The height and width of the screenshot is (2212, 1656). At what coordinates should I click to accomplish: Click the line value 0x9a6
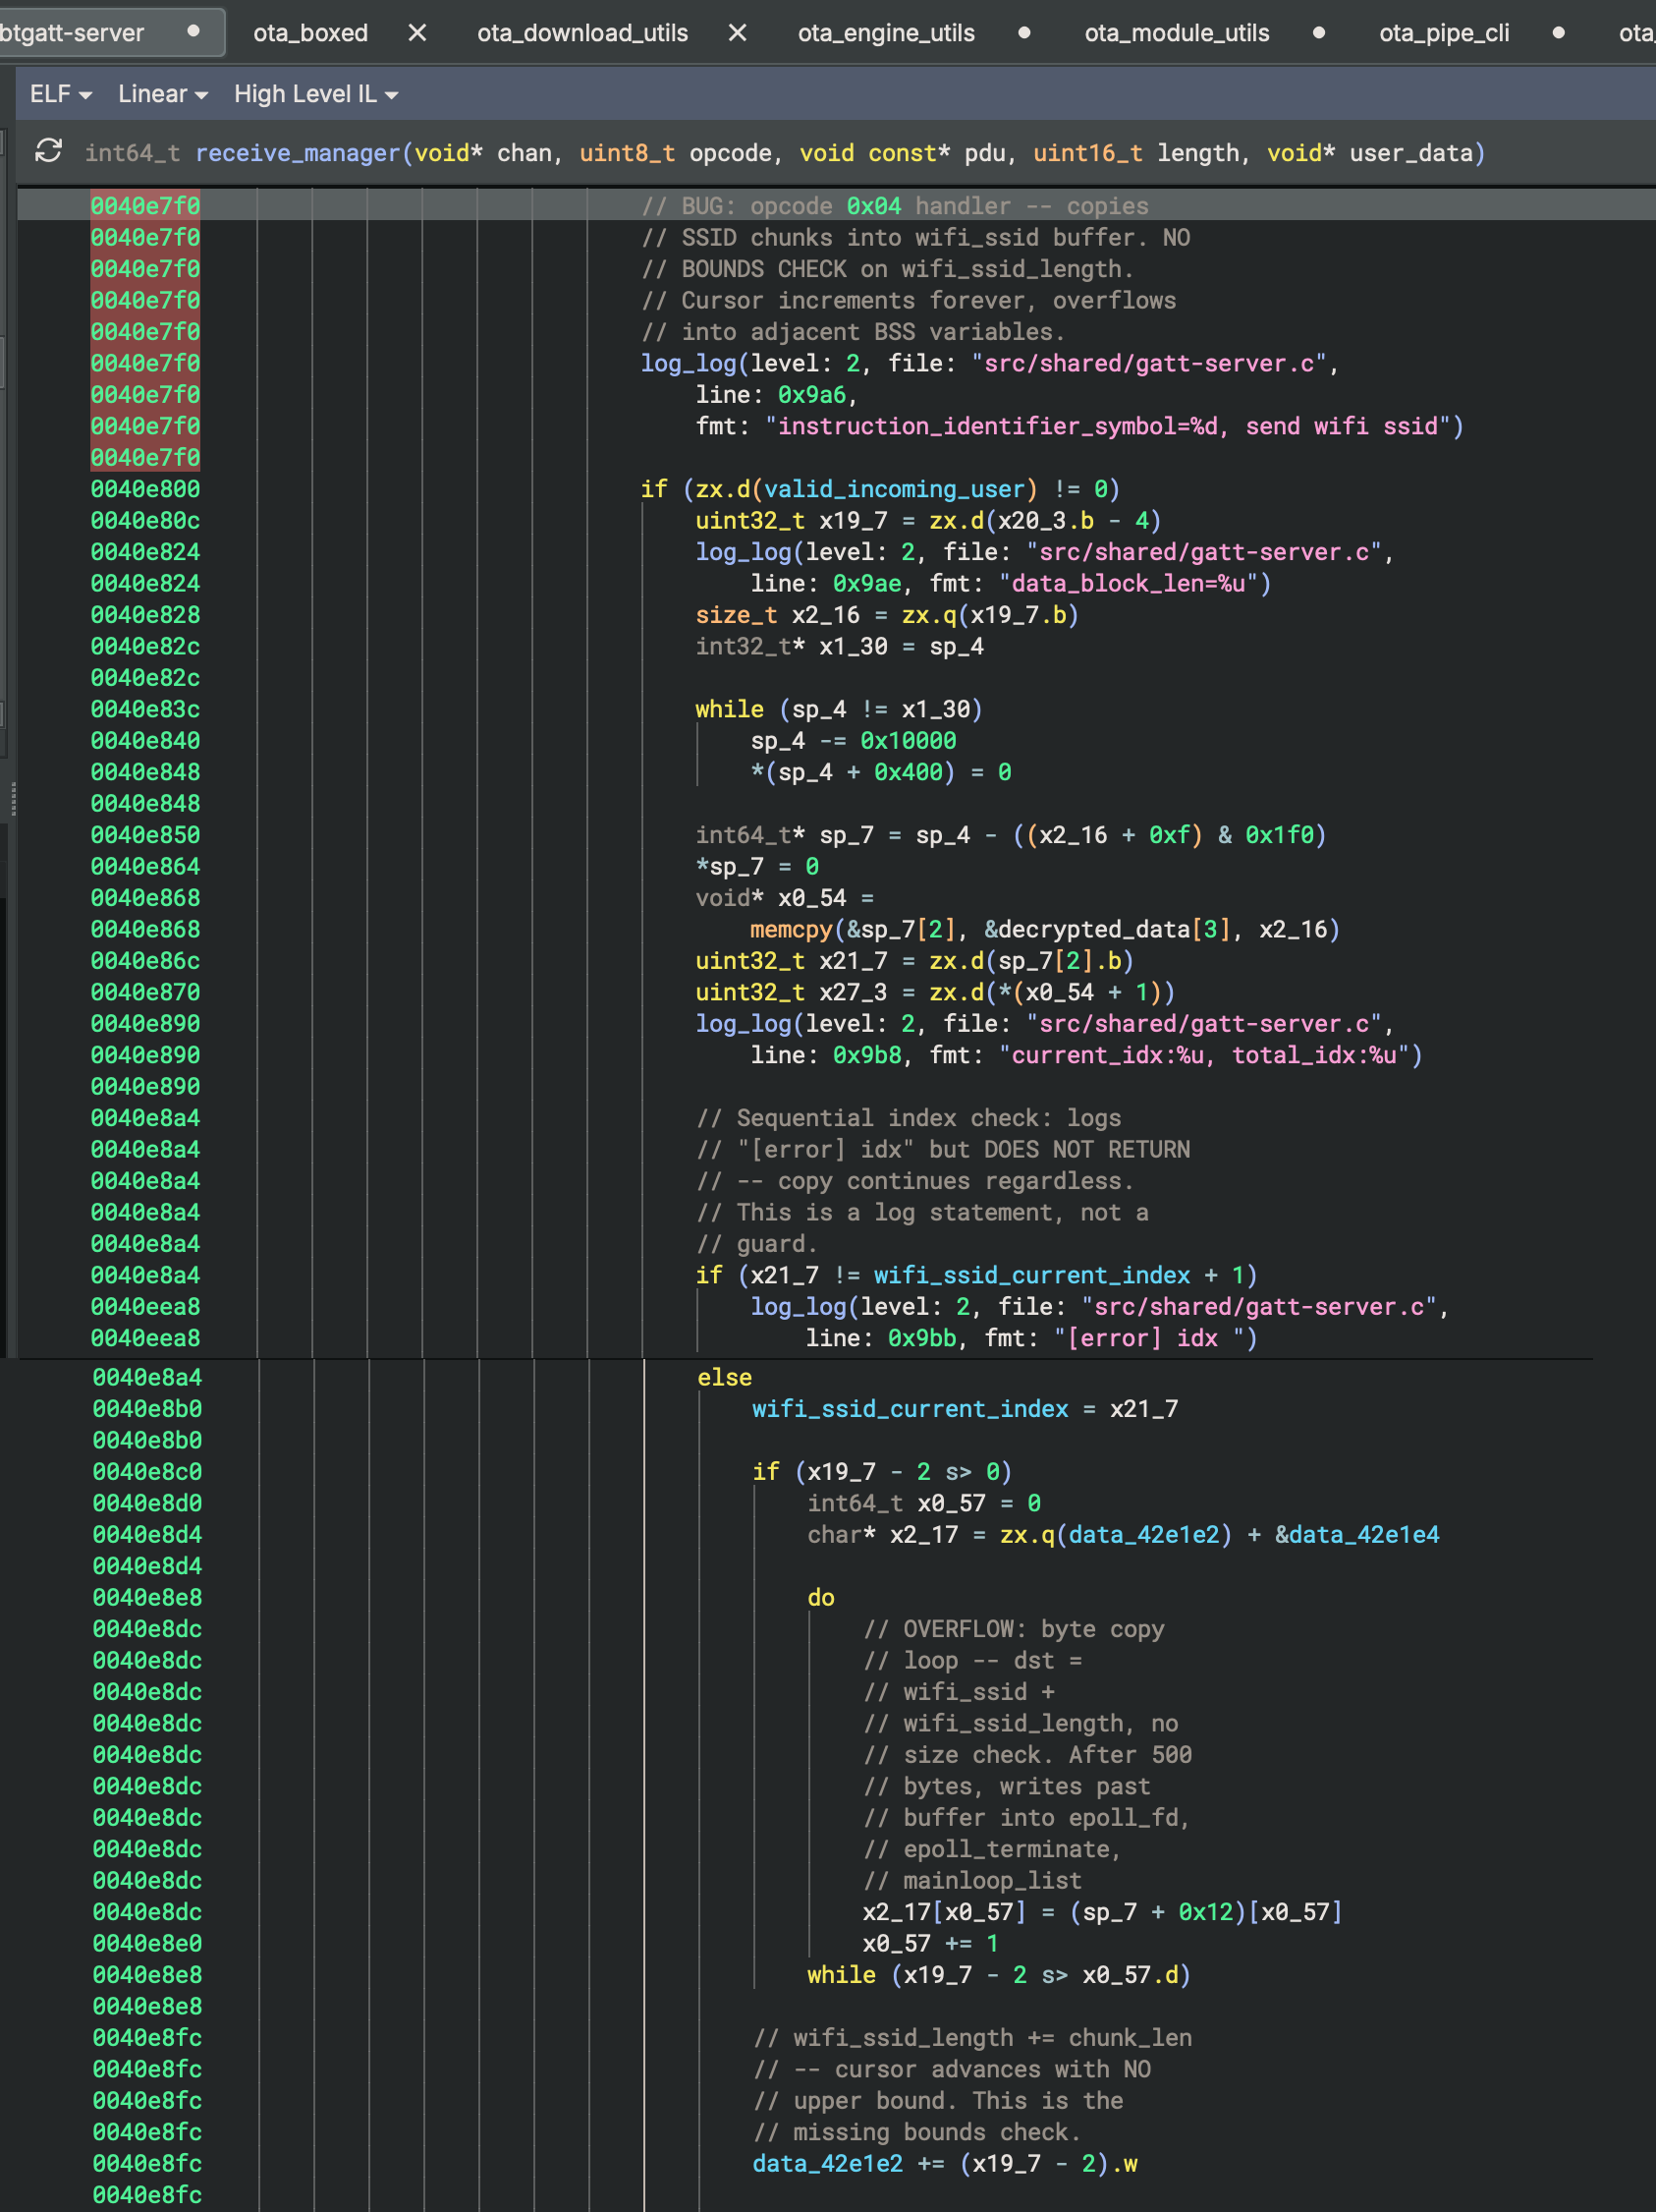pos(811,395)
